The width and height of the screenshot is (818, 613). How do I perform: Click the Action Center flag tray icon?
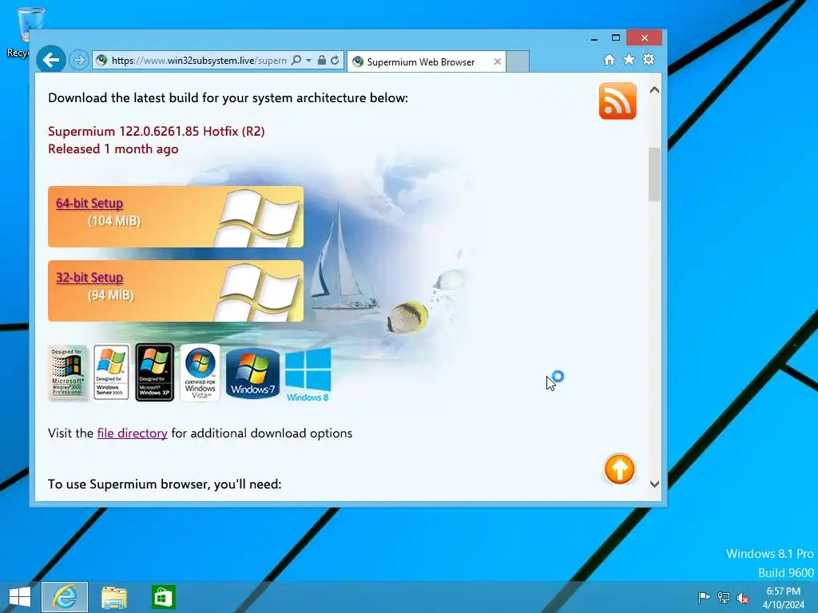point(704,597)
